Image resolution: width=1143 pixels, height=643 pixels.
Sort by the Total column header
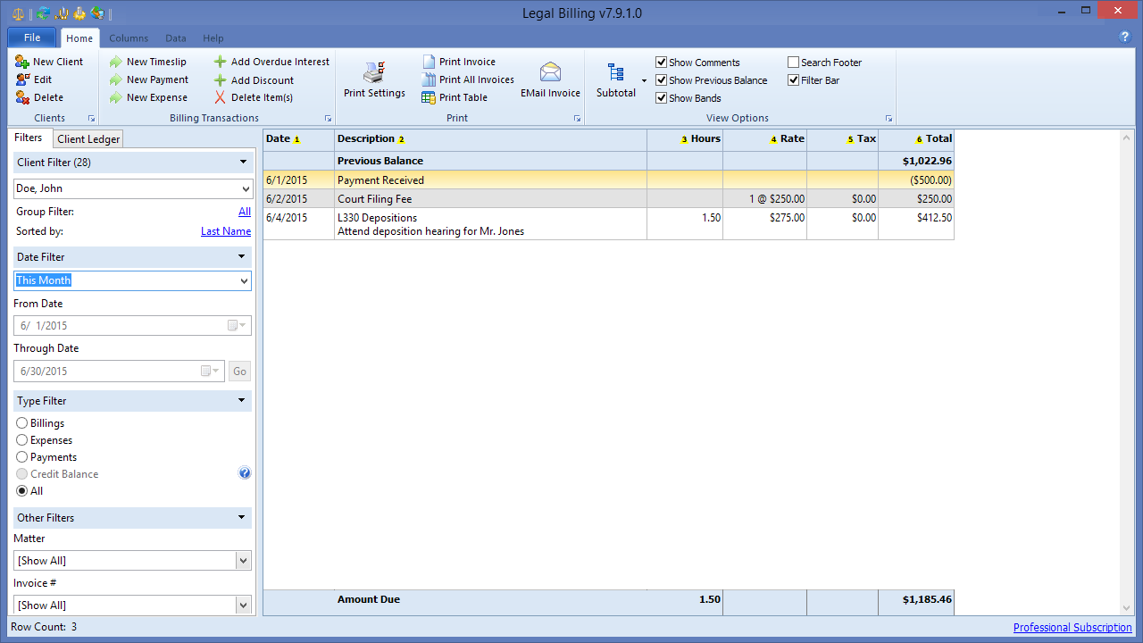click(x=916, y=139)
